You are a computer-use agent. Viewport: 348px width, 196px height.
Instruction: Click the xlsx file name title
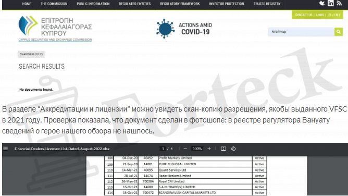[x=62, y=149]
